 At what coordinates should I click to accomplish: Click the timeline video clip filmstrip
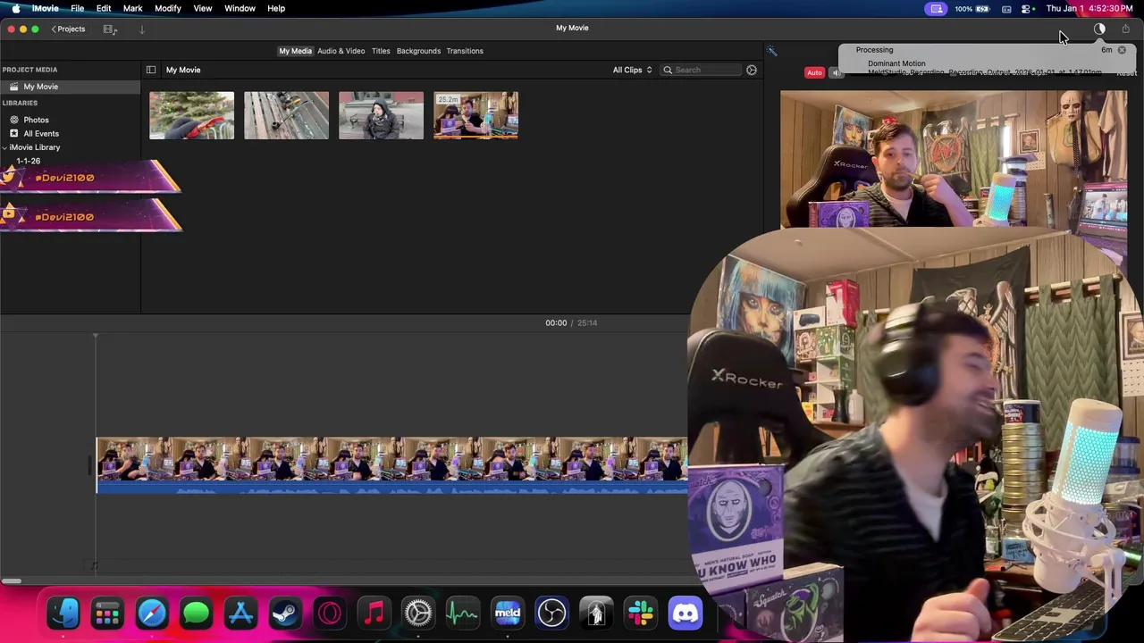[x=391, y=459]
